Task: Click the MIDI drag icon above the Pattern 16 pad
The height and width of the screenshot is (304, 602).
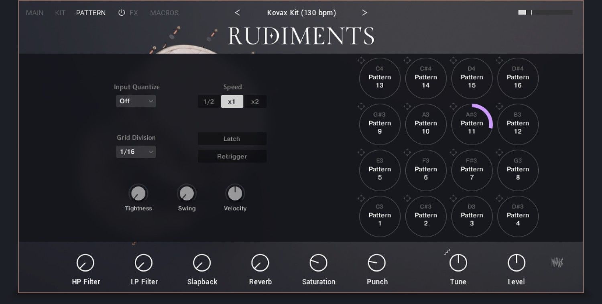Action: [x=500, y=60]
